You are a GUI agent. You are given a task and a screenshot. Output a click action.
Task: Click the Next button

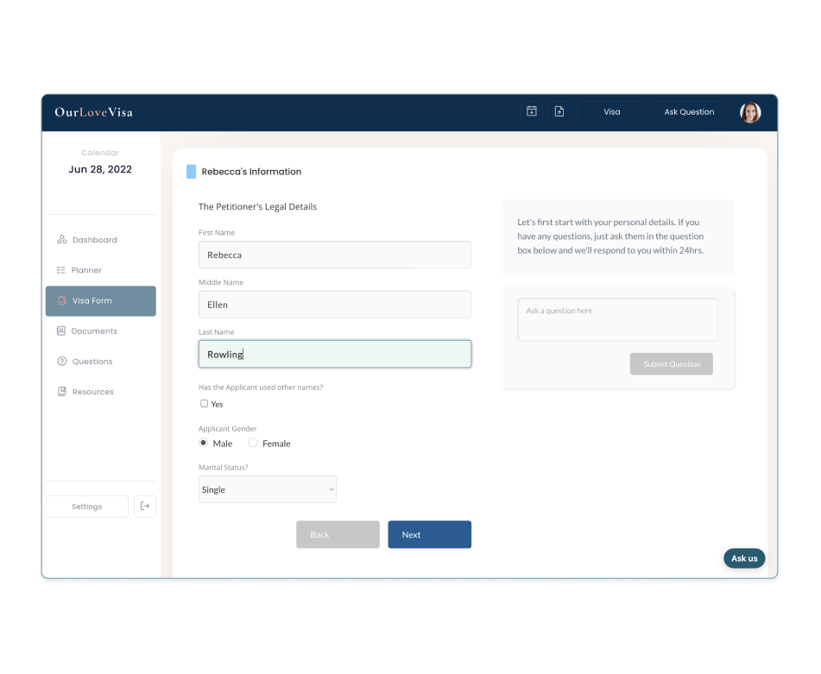(429, 534)
